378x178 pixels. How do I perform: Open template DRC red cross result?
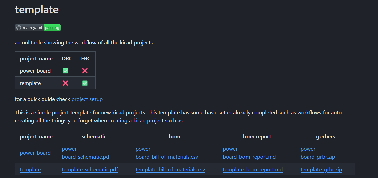coord(65,83)
